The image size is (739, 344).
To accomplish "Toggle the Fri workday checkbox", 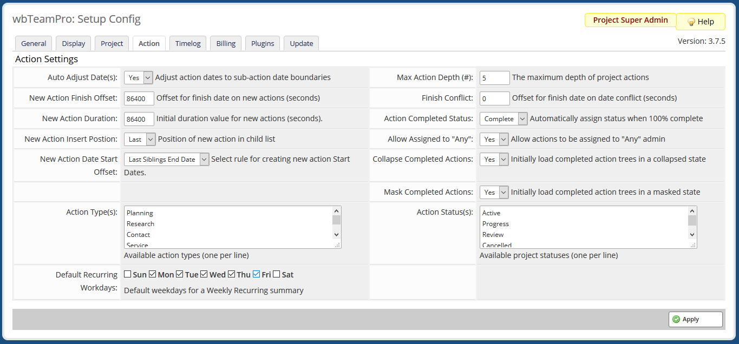I will coord(257,274).
